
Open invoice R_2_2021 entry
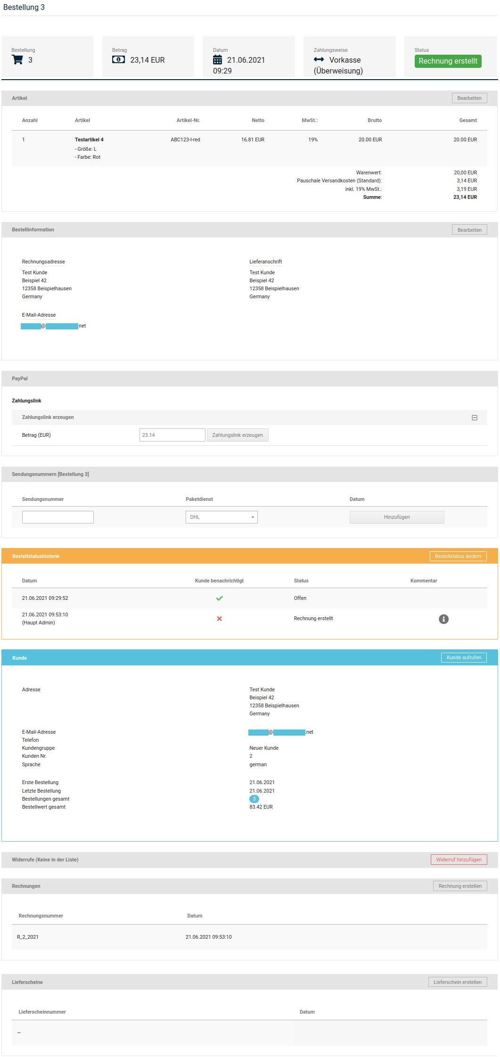[x=28, y=937]
